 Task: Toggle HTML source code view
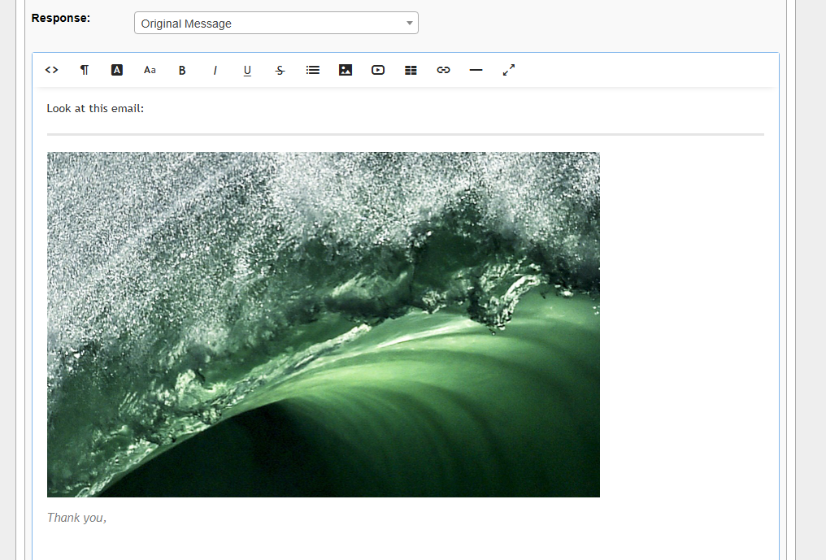(52, 70)
